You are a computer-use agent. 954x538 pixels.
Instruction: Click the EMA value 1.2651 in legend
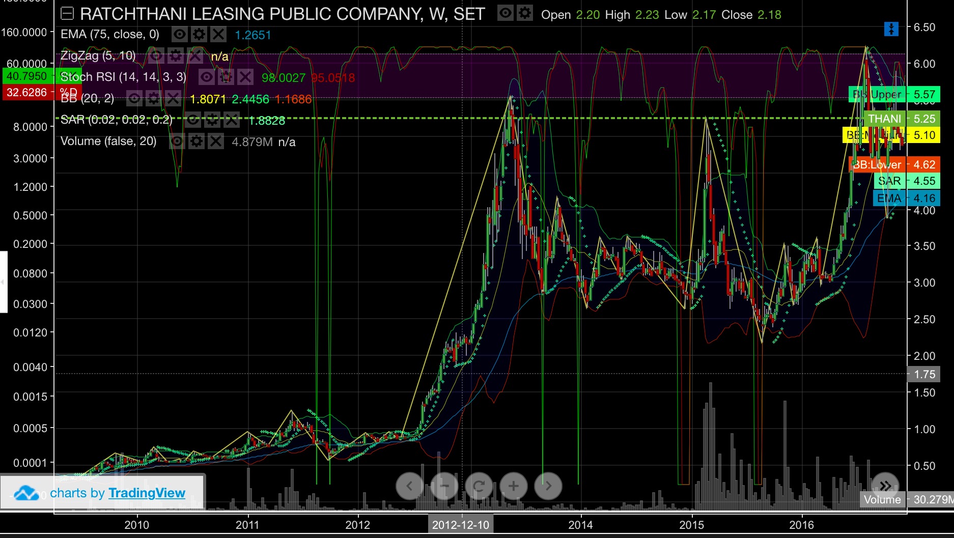point(253,35)
